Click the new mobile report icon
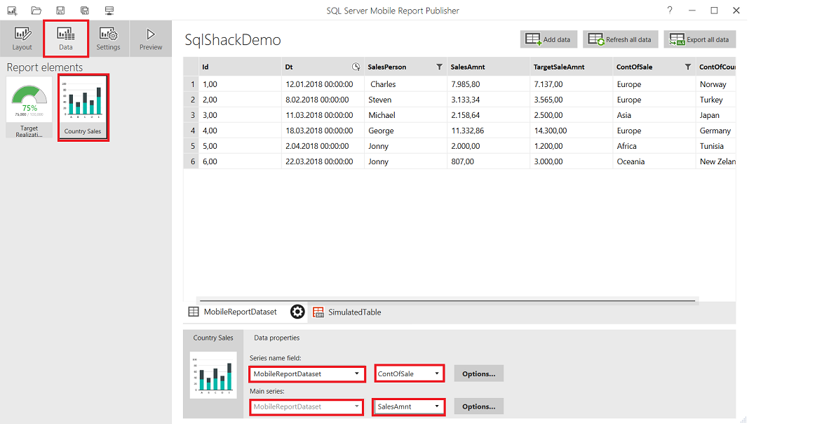Image resolution: width=836 pixels, height=424 pixels. pyautogui.click(x=12, y=10)
